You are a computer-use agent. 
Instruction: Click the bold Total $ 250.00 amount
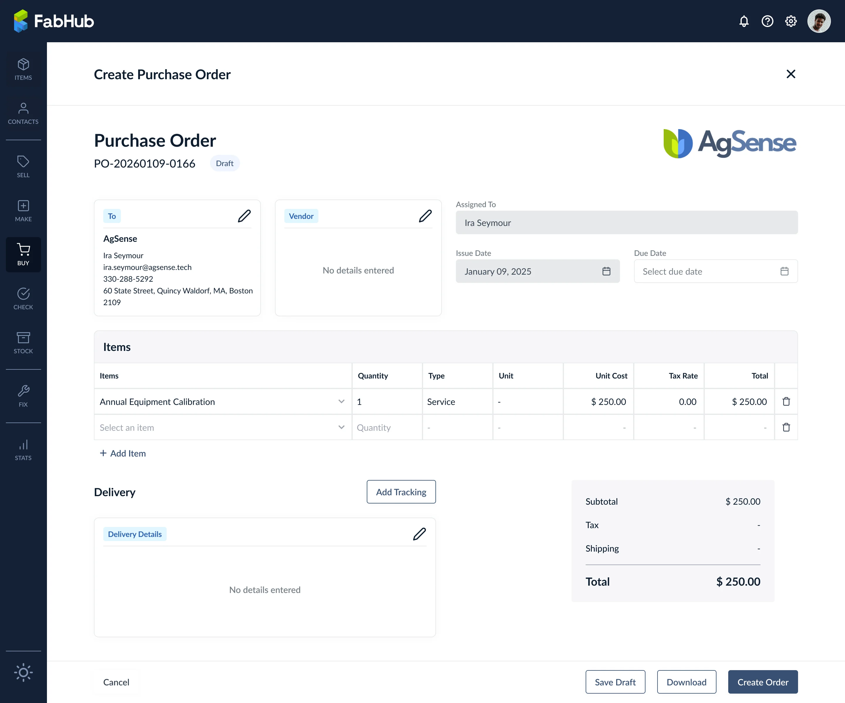738,582
